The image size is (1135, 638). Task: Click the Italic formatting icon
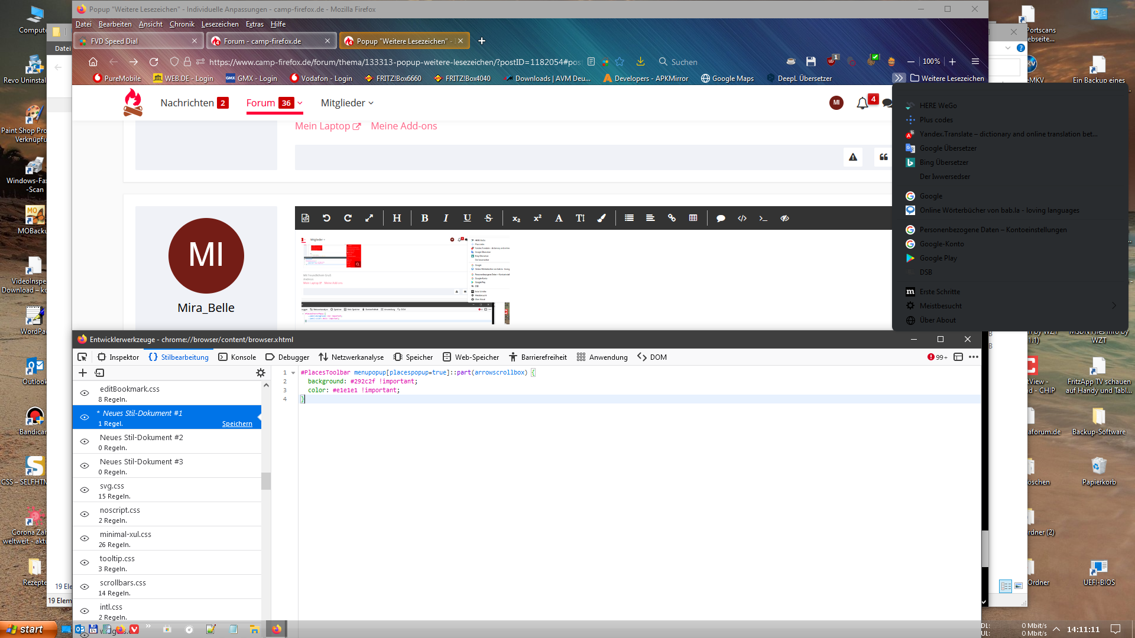point(446,218)
